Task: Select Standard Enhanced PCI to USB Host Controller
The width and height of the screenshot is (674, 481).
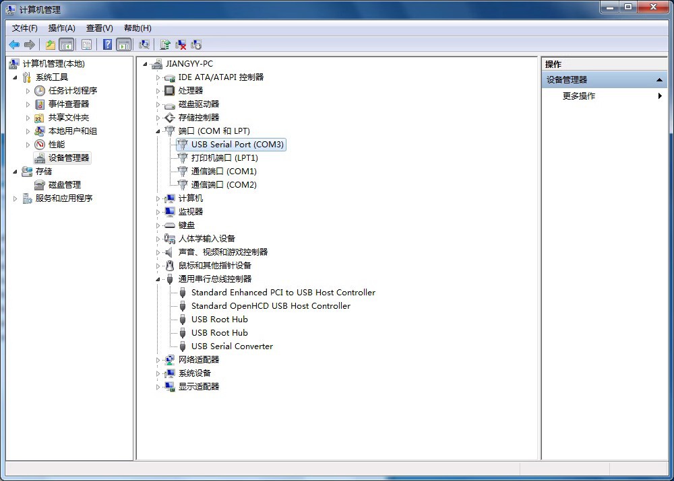Action: point(283,292)
